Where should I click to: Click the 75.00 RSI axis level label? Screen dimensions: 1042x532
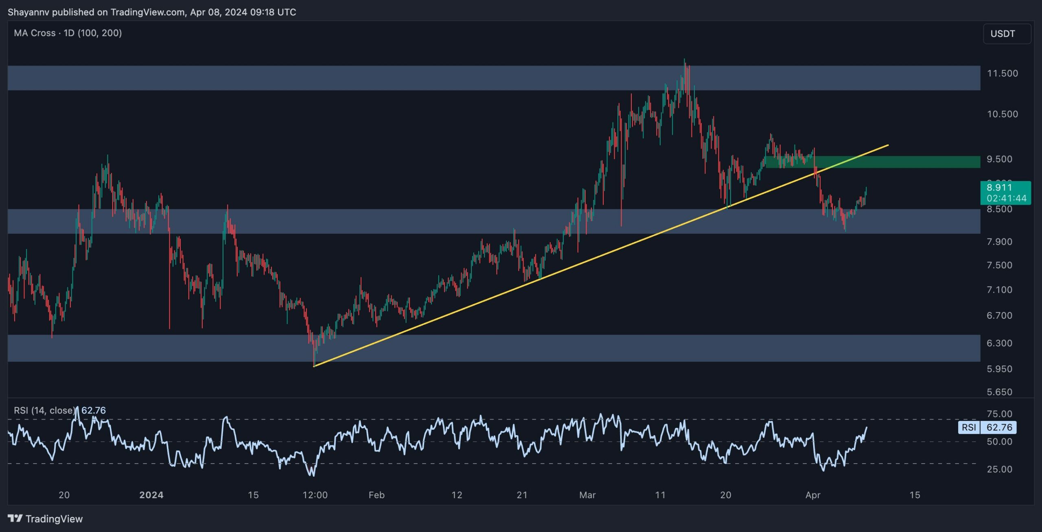tap(999, 414)
